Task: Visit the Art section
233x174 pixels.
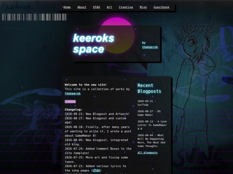Action: pos(109,7)
